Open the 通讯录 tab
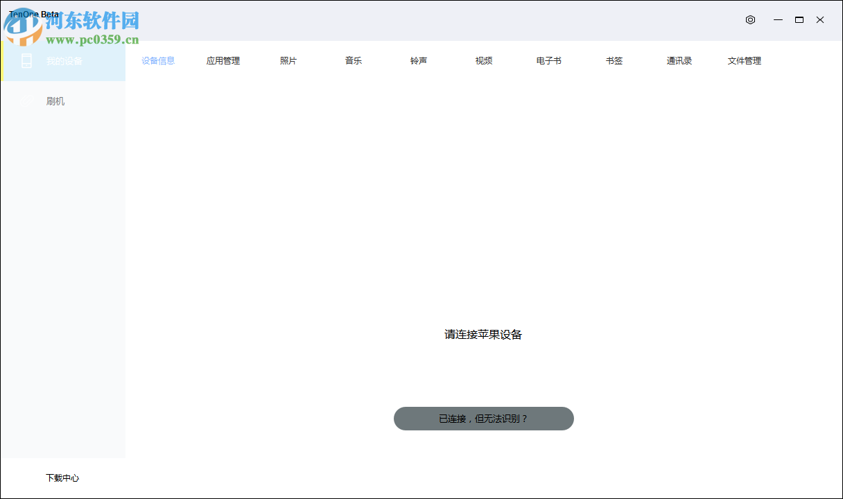The width and height of the screenshot is (843, 499). tap(678, 60)
